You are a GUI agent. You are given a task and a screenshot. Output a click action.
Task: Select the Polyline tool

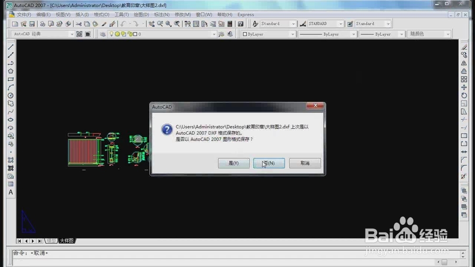[10, 63]
